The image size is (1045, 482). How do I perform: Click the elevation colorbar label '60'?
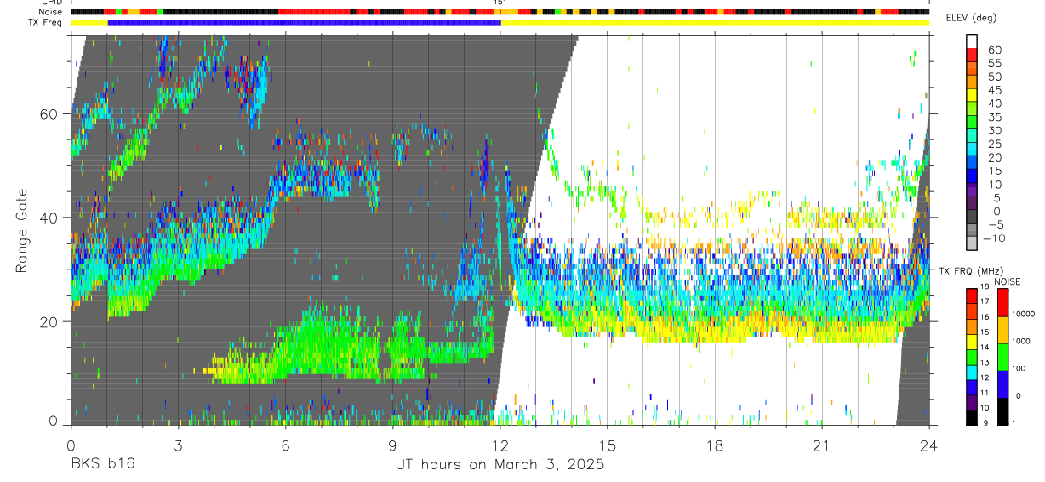point(993,49)
